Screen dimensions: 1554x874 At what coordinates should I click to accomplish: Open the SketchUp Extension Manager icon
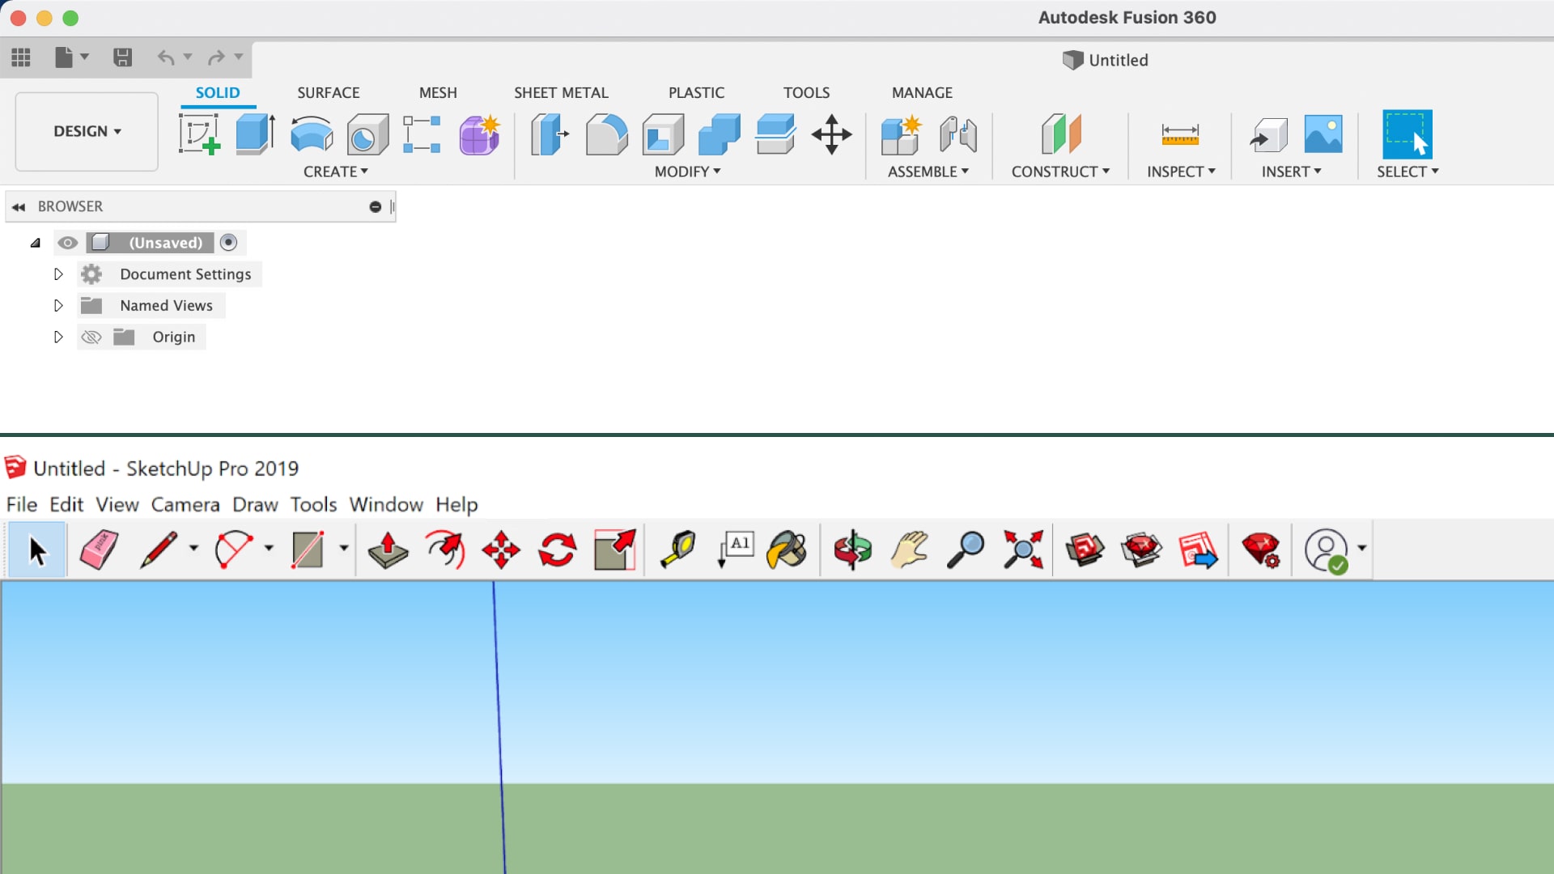click(x=1261, y=550)
